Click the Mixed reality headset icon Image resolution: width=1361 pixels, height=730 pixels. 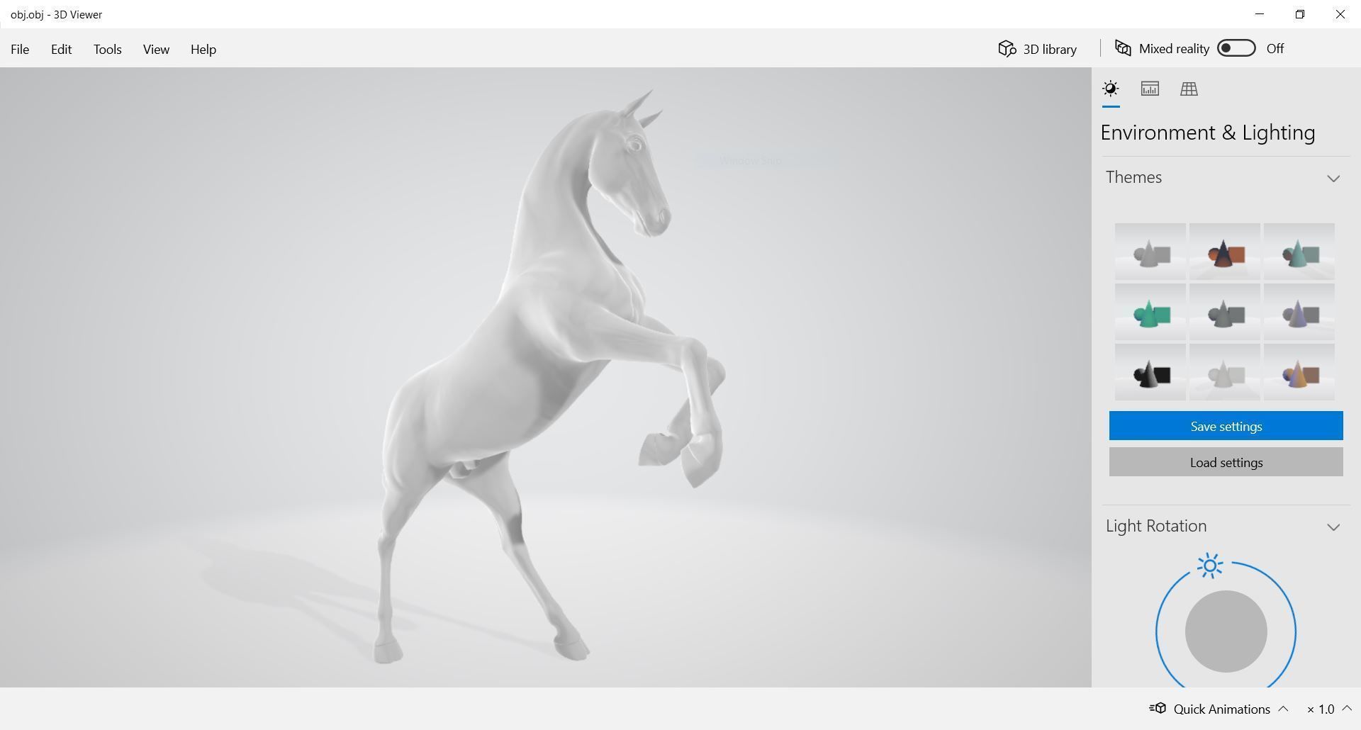point(1123,48)
